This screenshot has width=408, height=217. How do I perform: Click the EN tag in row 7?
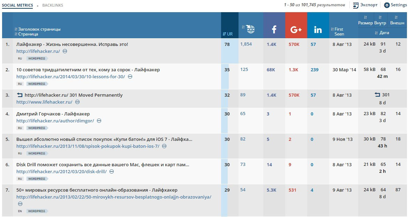click(x=20, y=211)
